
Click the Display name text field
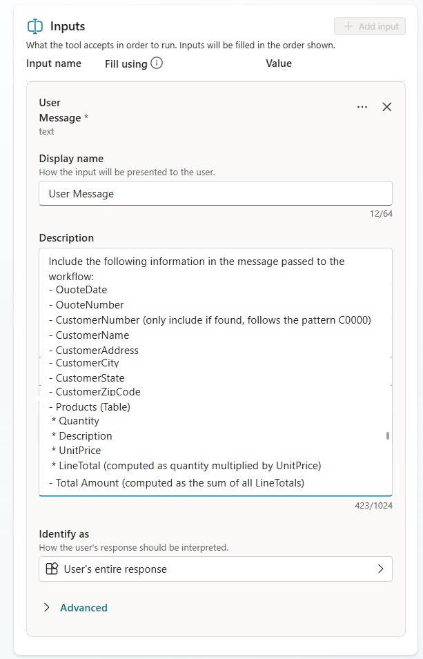click(215, 194)
